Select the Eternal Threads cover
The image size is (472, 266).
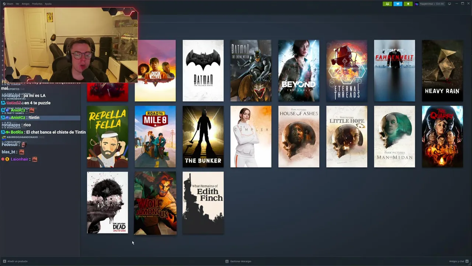point(347,71)
